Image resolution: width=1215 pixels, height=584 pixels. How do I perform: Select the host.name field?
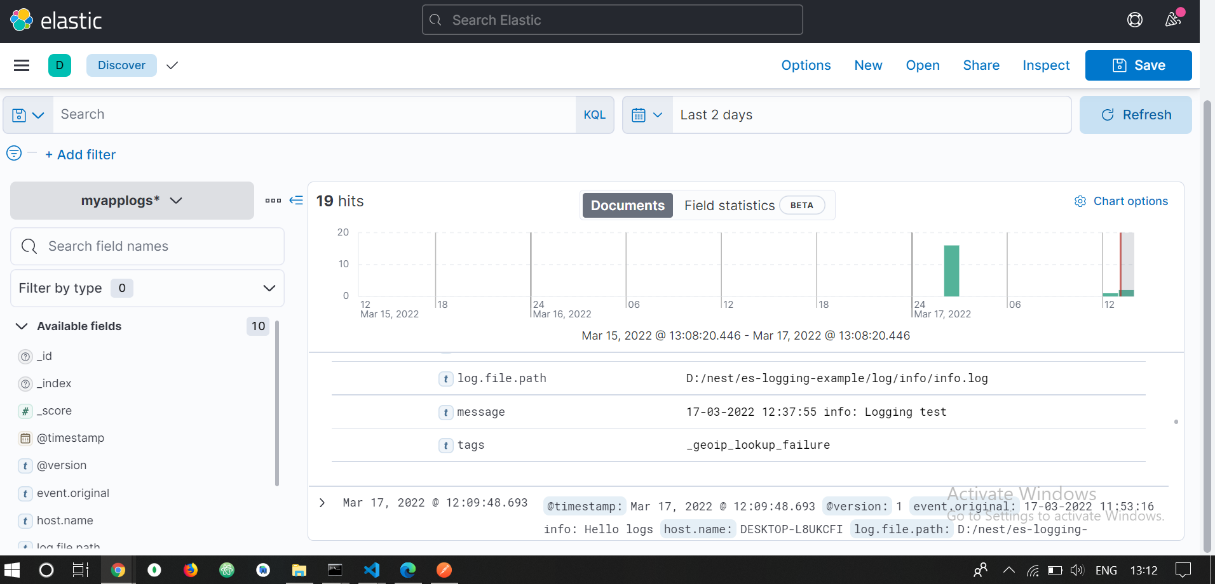tap(65, 521)
